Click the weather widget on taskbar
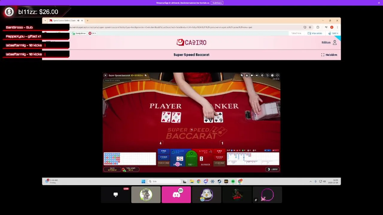Viewport: 383px width, 215px height. tap(51, 181)
